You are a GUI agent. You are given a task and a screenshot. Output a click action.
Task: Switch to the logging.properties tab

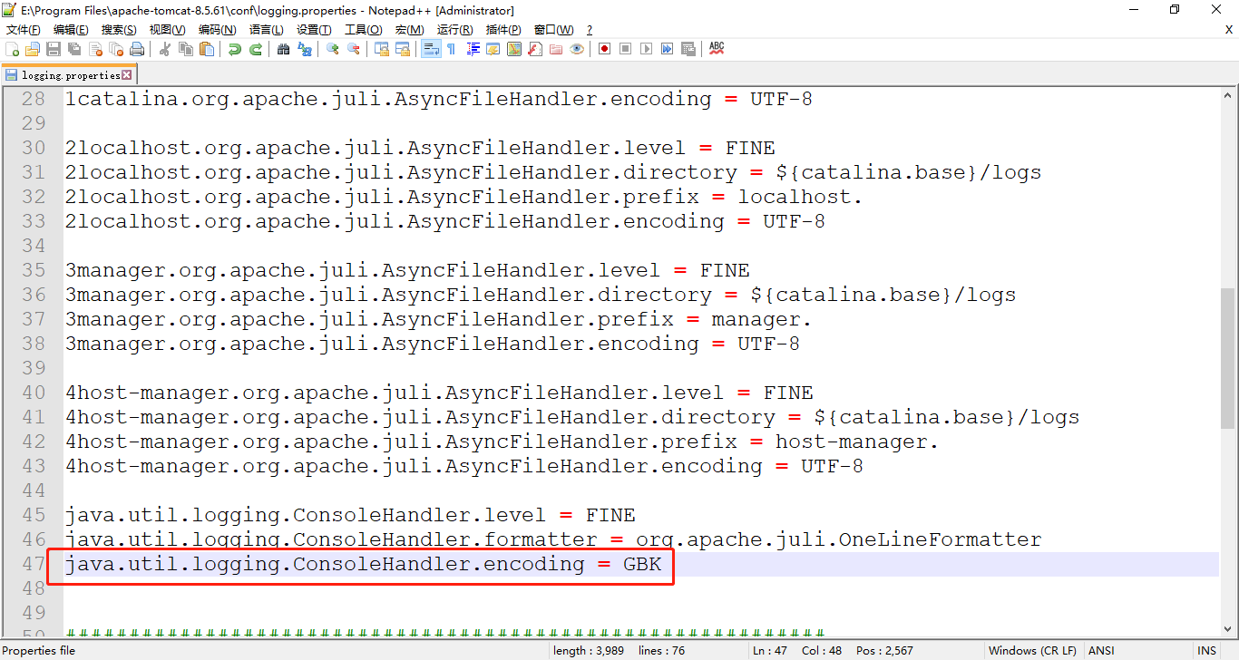[63, 73]
